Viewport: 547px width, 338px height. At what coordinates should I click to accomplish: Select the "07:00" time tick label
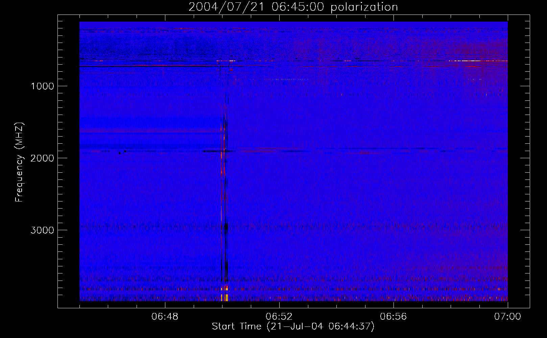507,317
